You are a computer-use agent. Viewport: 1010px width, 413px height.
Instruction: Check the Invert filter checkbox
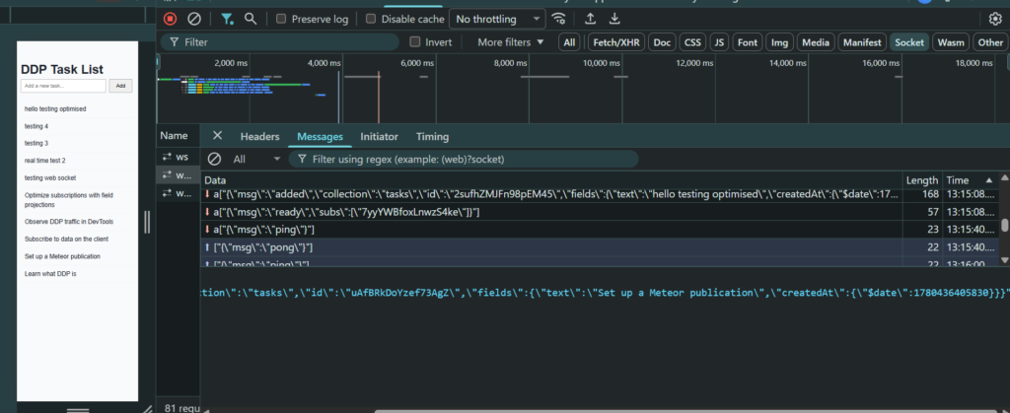pos(415,41)
